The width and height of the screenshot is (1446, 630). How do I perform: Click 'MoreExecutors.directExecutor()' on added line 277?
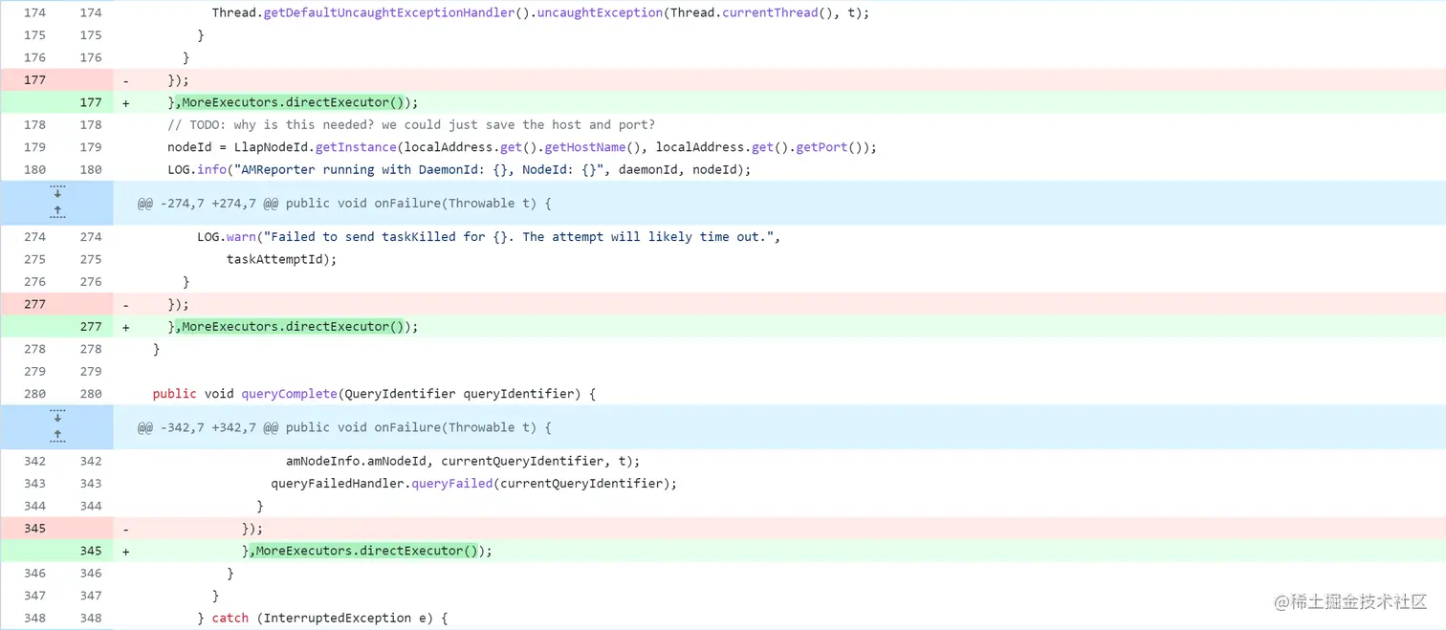coord(294,326)
